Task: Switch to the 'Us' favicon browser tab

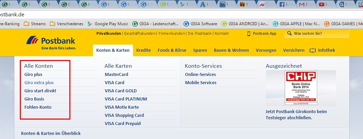Action: 245,4
